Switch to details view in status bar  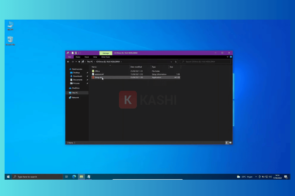point(227,143)
